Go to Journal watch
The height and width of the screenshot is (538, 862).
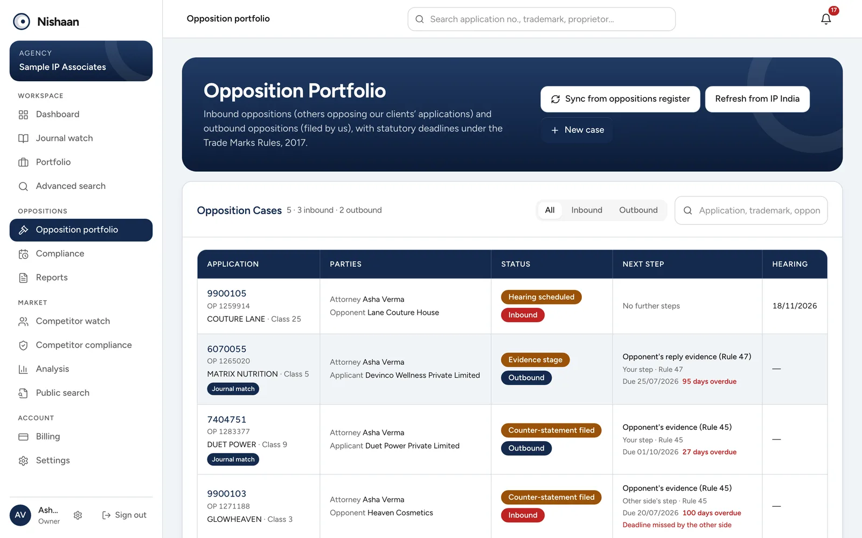81,138
